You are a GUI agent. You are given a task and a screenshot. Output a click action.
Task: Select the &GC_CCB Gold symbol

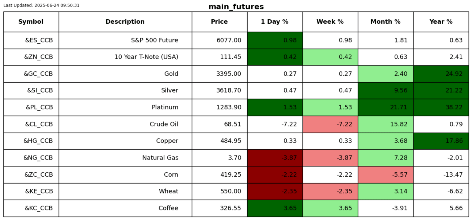point(38,74)
